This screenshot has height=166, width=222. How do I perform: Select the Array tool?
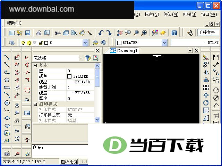(x=206, y=87)
